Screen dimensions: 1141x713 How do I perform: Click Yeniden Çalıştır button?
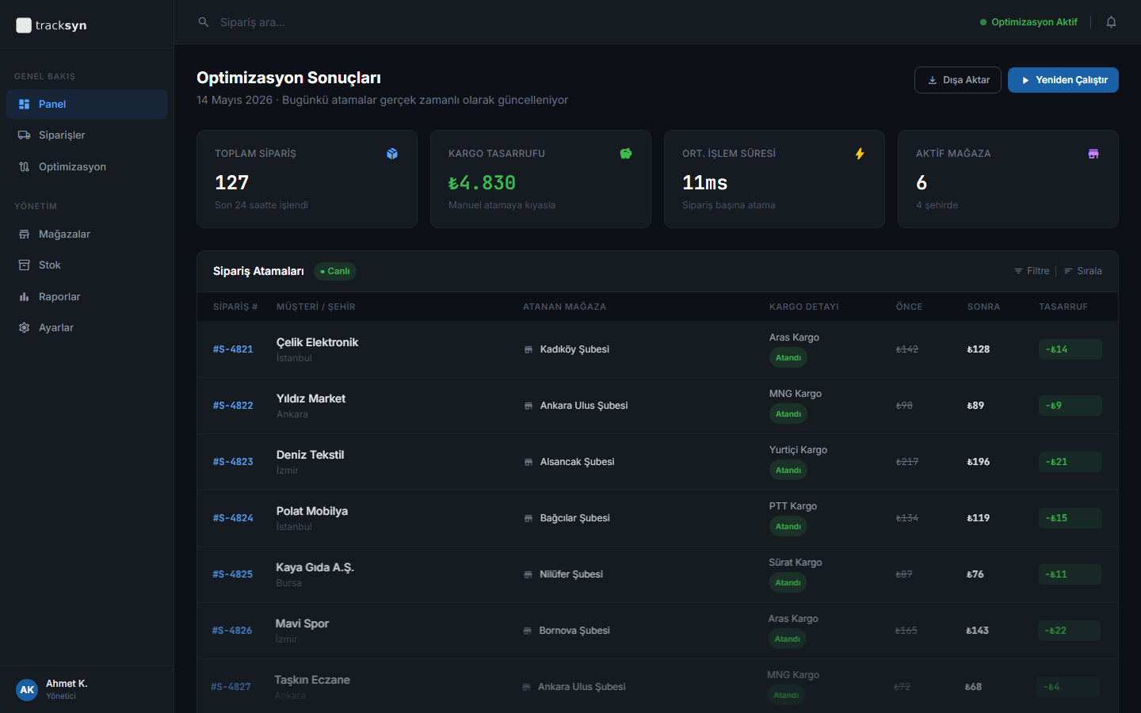click(1063, 80)
